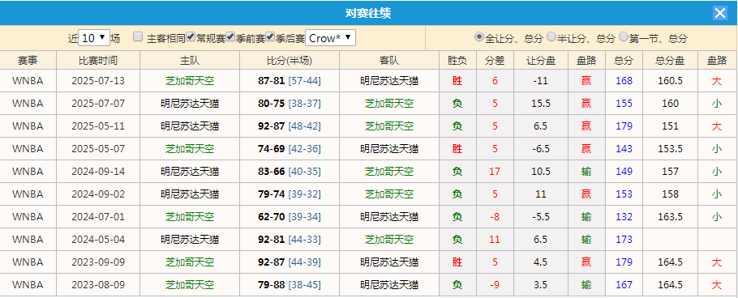The width and height of the screenshot is (738, 298).
Task: Open the Crow* odds company dropdown
Action: point(330,38)
